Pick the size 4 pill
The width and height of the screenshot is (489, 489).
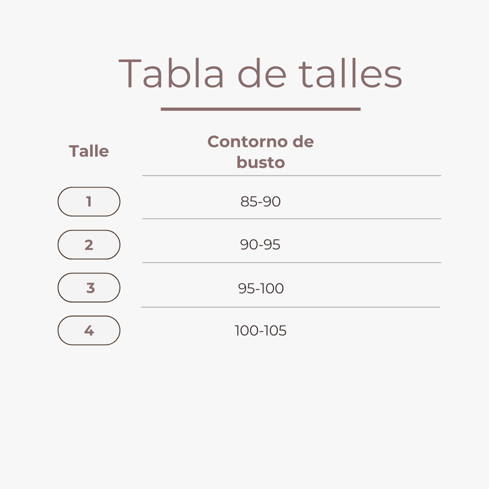[89, 331]
